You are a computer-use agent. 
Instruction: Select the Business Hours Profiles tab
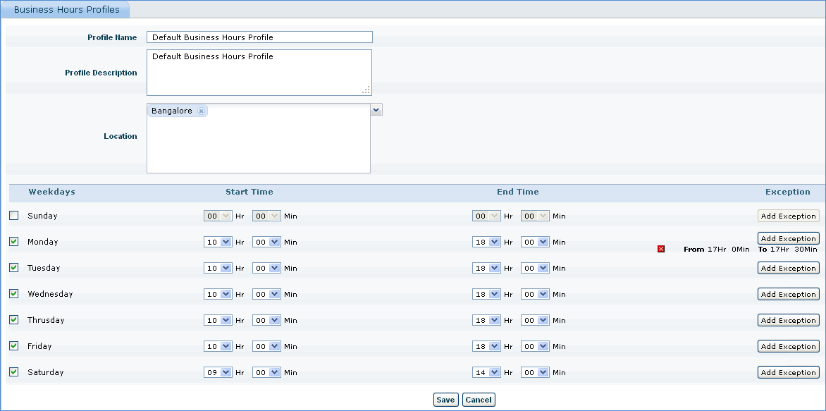coord(67,10)
